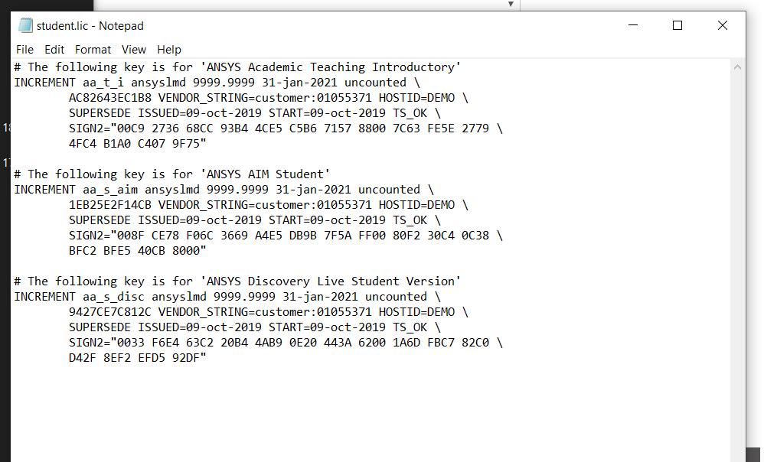Click the dropdown arrow above the Notepad window

(x=511, y=4)
